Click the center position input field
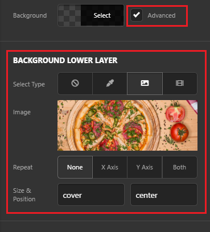Viewport: 210px width, 232px height. [164, 194]
